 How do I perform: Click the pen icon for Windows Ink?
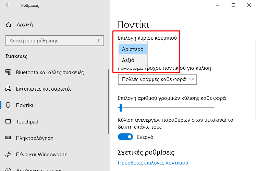click(9, 155)
